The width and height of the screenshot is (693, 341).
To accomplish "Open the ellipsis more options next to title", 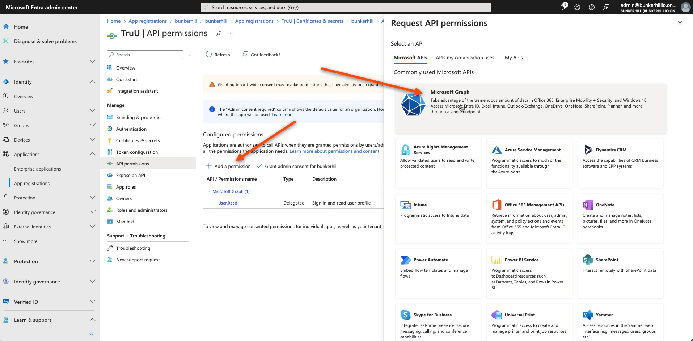I will pyautogui.click(x=231, y=33).
